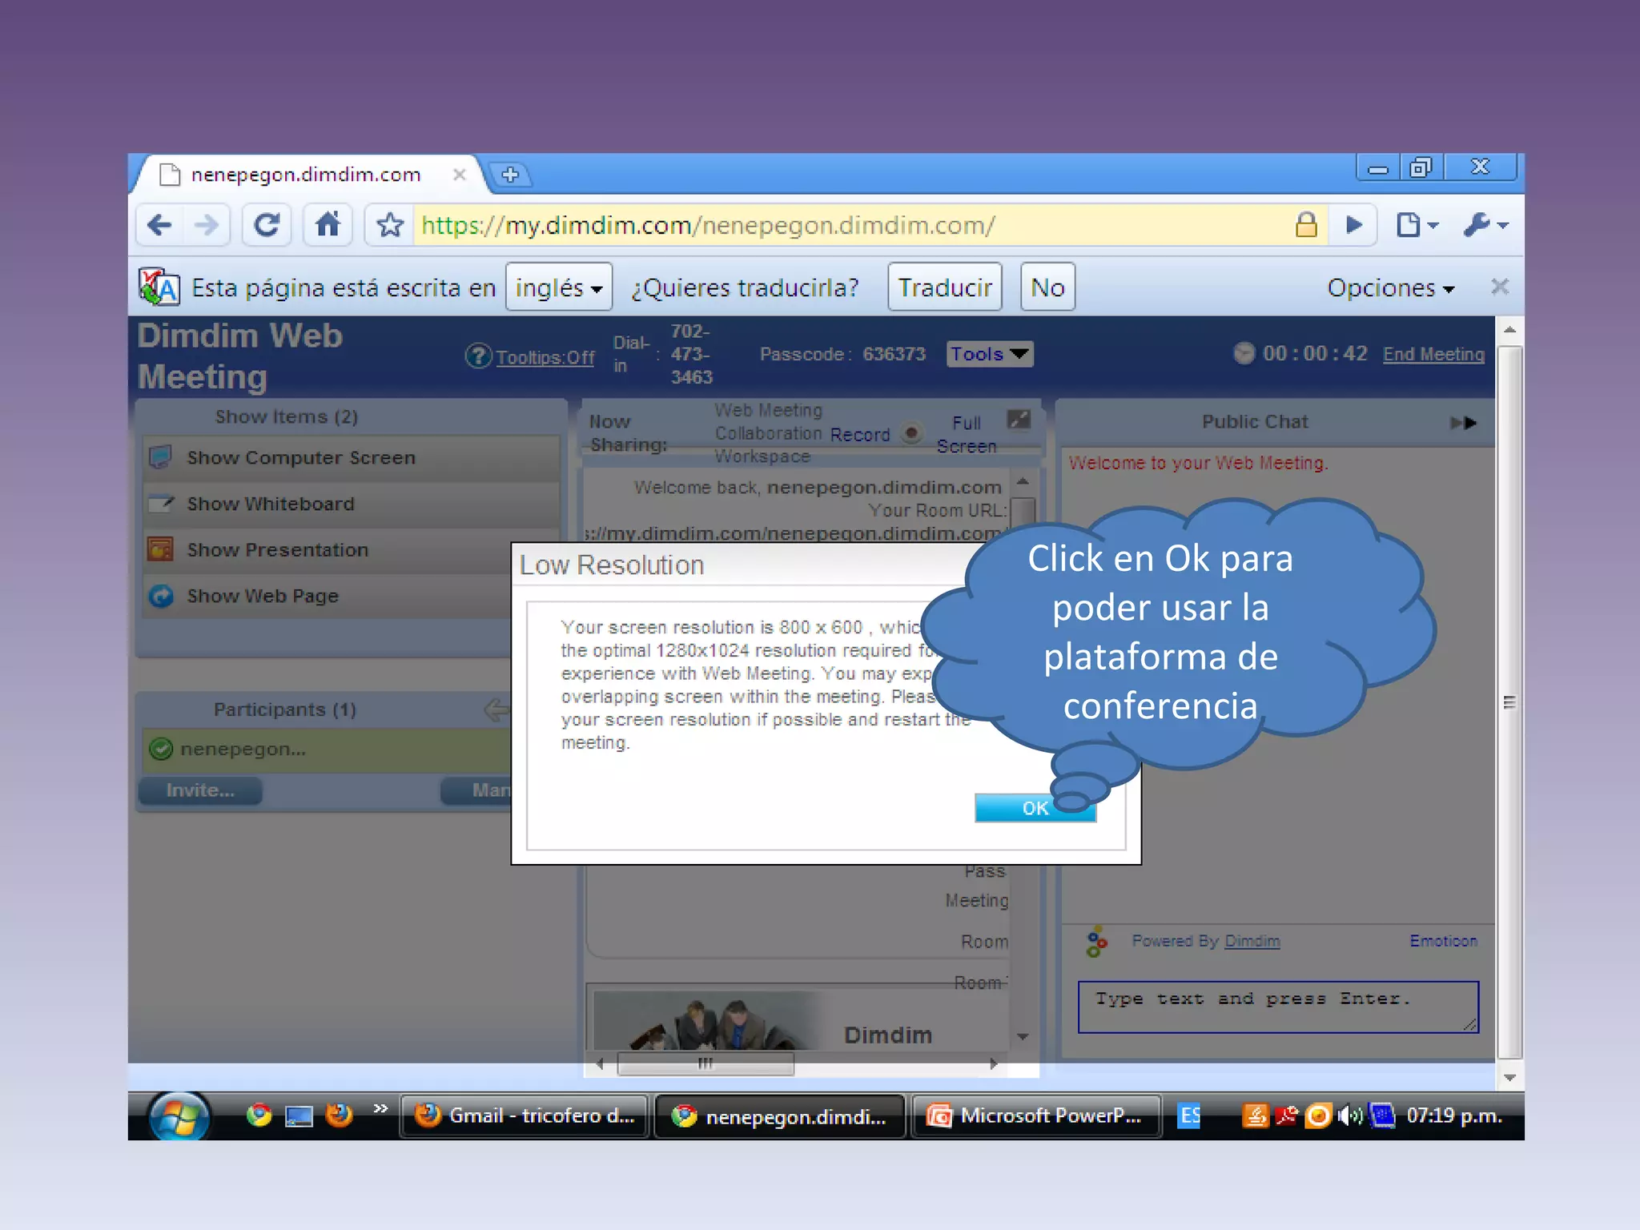Click the network monitor tray icon
The width and height of the screenshot is (1640, 1230).
[x=1382, y=1115]
